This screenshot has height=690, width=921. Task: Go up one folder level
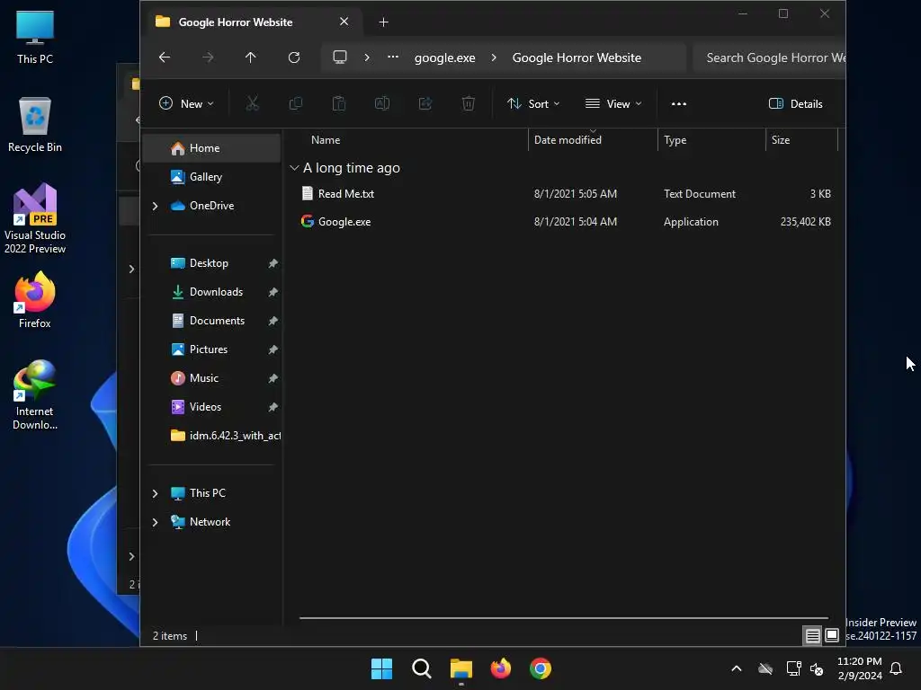click(x=250, y=57)
